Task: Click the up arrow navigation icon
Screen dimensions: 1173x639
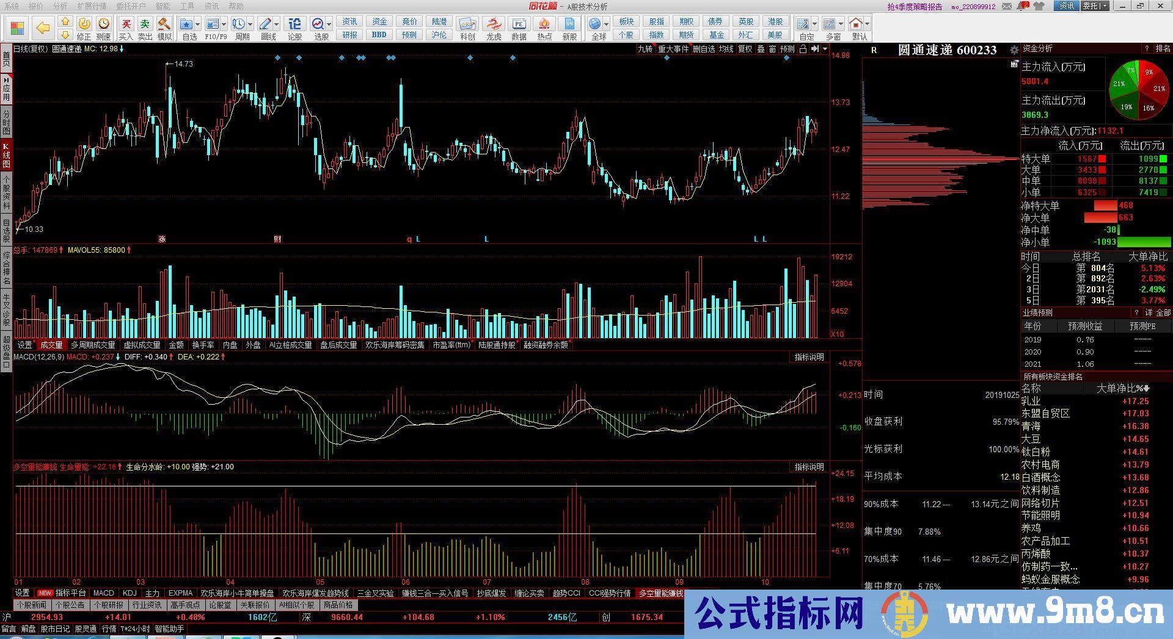Action: (65, 22)
